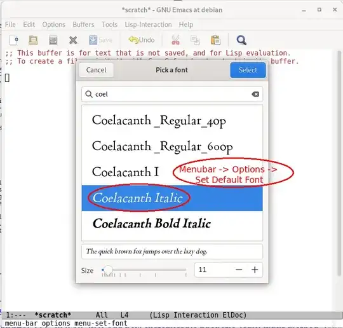Open a file with the folder icon
This screenshot has width=343, height=328.
33,40
